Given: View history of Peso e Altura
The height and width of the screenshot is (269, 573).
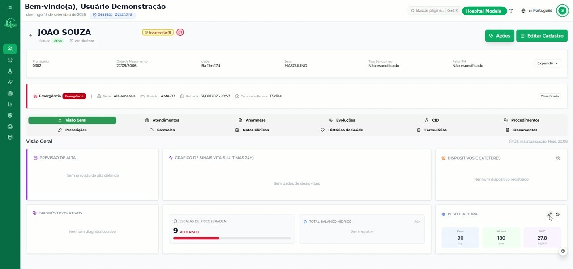Looking at the screenshot, I should pyautogui.click(x=558, y=214).
